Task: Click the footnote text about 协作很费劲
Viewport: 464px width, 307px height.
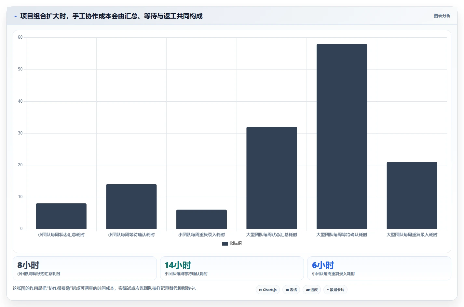Action: (105, 288)
